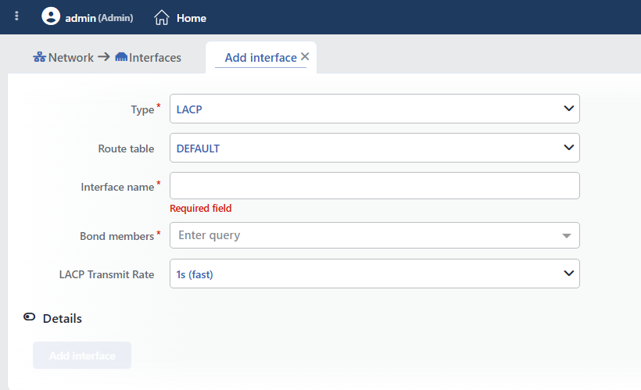Click the Type field label

142,109
